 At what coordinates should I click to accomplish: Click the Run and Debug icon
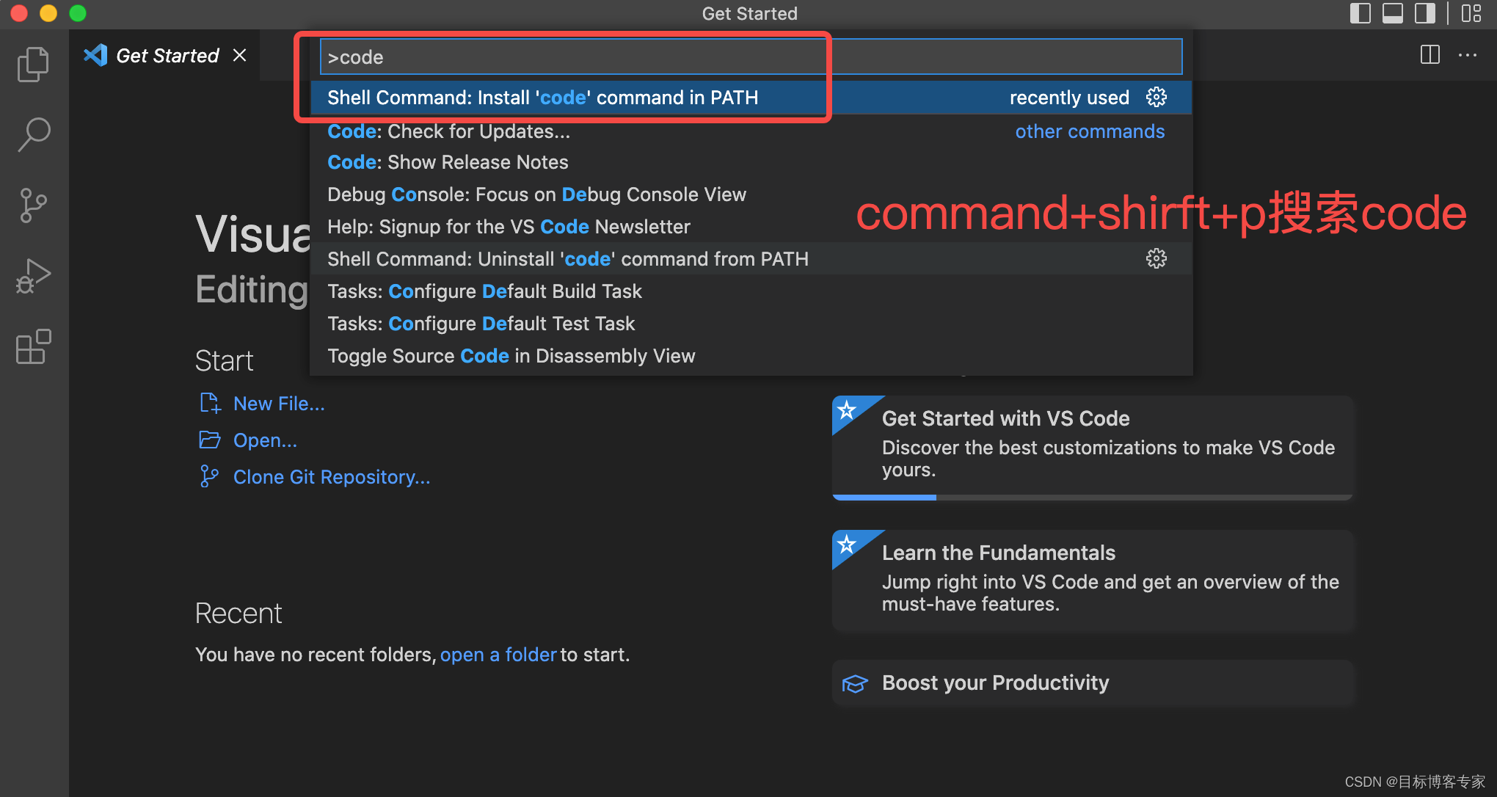pos(33,276)
